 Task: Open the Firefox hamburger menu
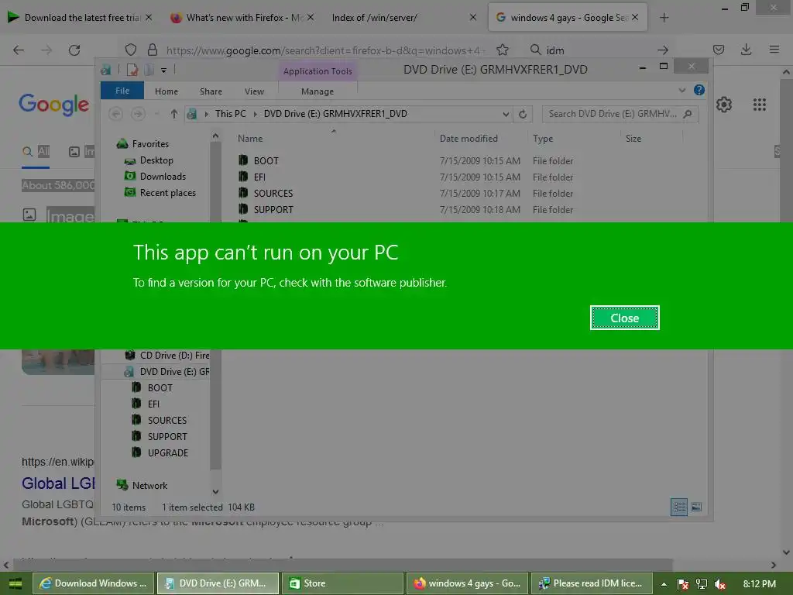[774, 50]
